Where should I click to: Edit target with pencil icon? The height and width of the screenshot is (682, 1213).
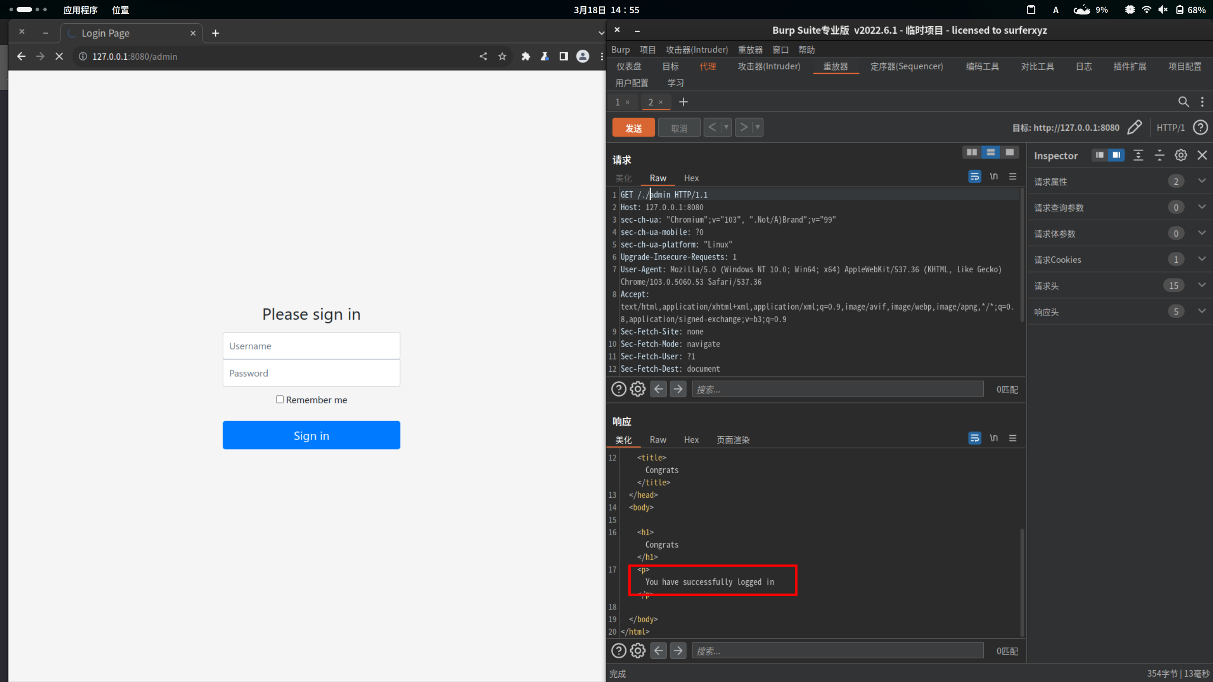click(x=1134, y=127)
